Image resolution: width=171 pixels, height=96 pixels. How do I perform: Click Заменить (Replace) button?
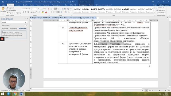pos(161,10)
